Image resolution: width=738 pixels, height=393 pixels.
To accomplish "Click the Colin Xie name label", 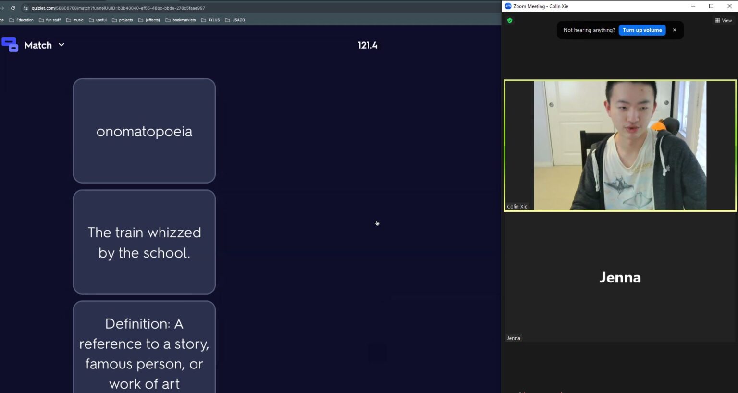I will [x=517, y=207].
